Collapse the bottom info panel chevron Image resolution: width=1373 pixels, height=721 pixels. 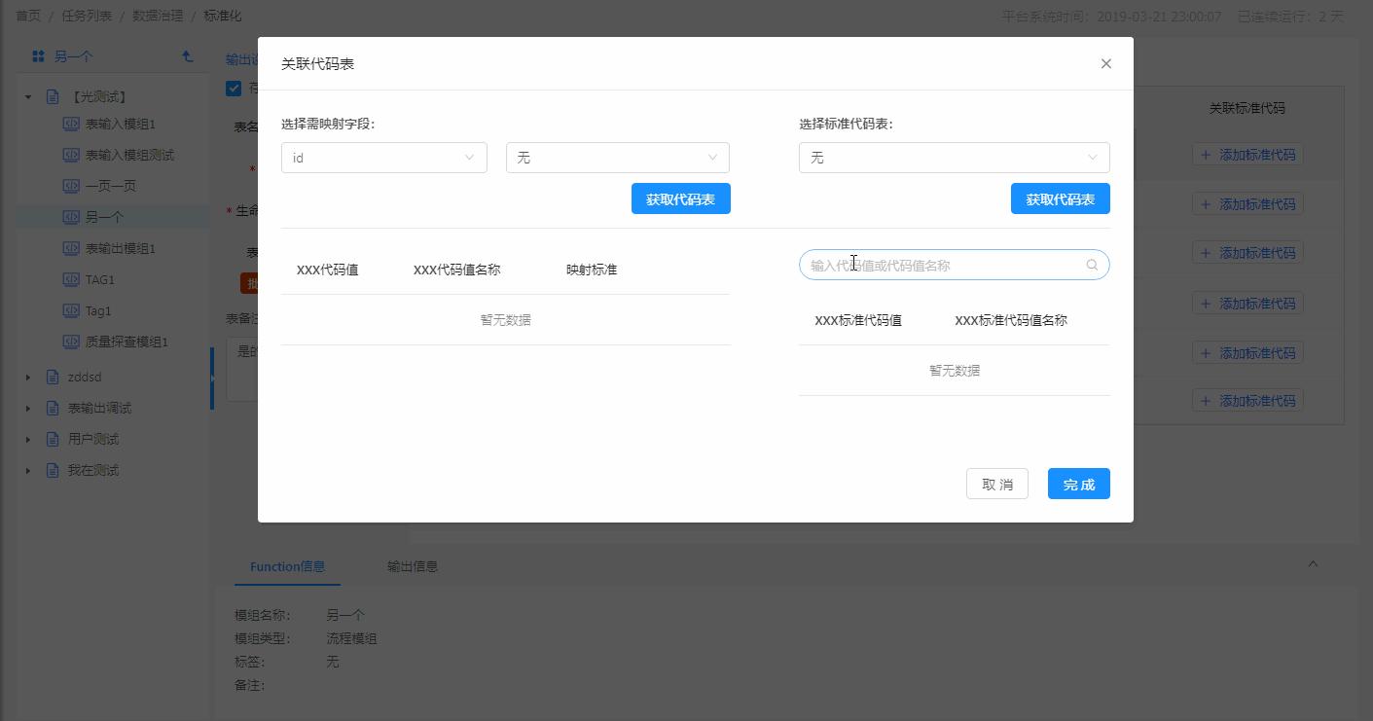click(x=1313, y=563)
